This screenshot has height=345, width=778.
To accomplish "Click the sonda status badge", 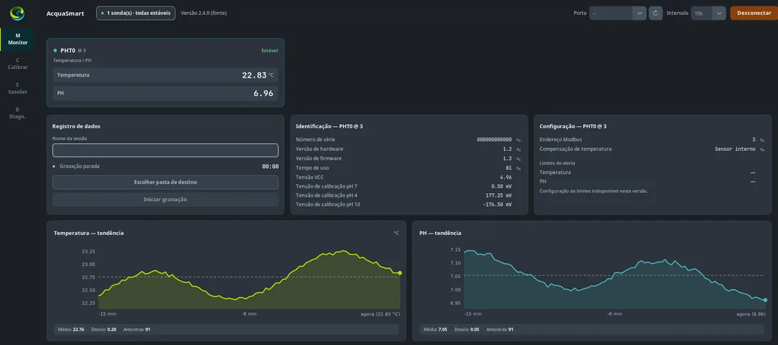I will point(136,13).
